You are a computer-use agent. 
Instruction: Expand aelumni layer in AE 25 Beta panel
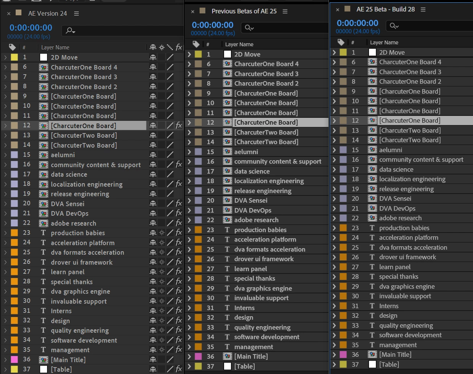tap(334, 150)
